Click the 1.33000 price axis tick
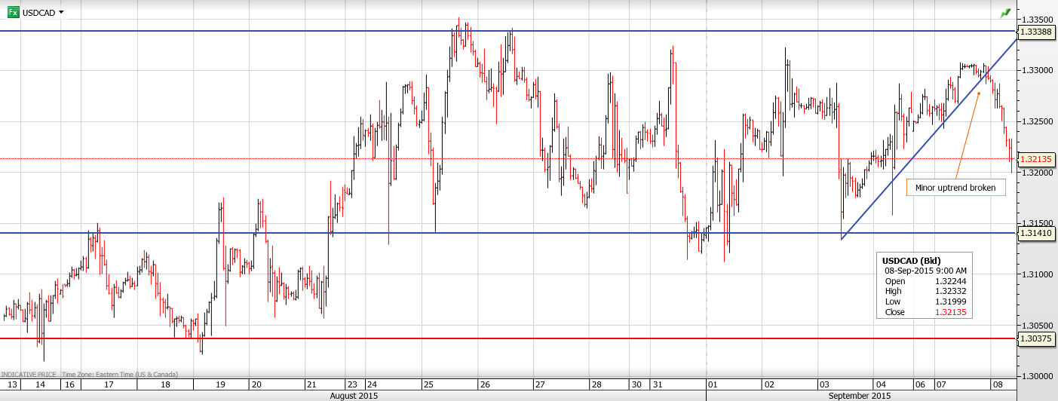1058x401 pixels. [1035, 70]
